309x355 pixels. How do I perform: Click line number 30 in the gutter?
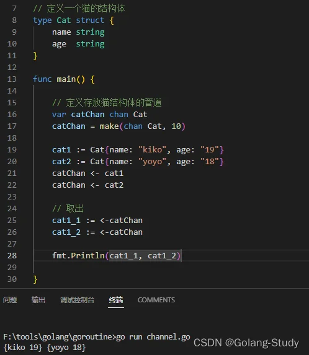(x=12, y=279)
